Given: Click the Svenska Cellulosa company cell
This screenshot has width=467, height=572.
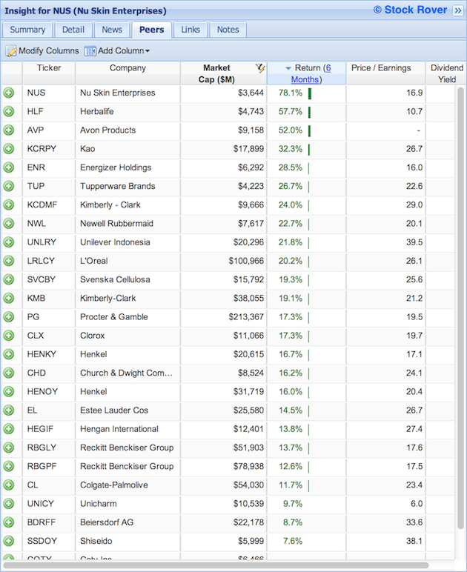Looking at the screenshot, I should [x=127, y=279].
